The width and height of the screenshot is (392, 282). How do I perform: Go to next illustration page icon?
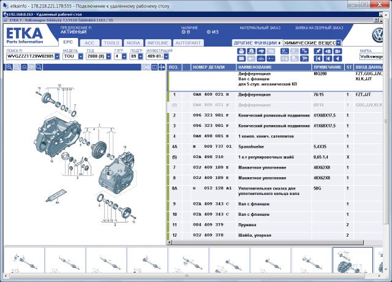(x=337, y=51)
